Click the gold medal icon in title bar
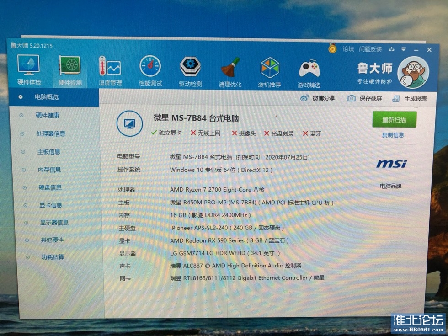 coord(332,48)
